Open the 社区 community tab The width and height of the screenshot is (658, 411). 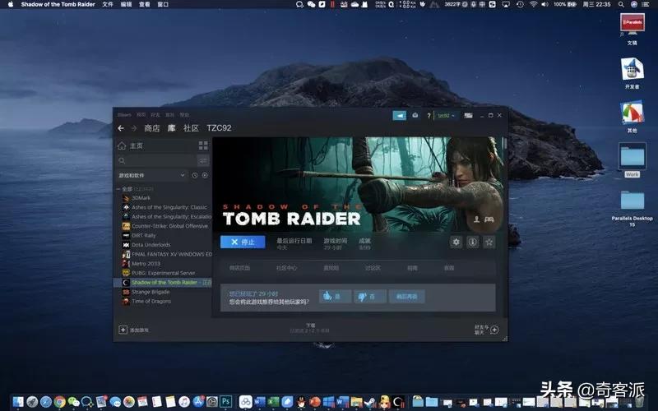point(191,128)
